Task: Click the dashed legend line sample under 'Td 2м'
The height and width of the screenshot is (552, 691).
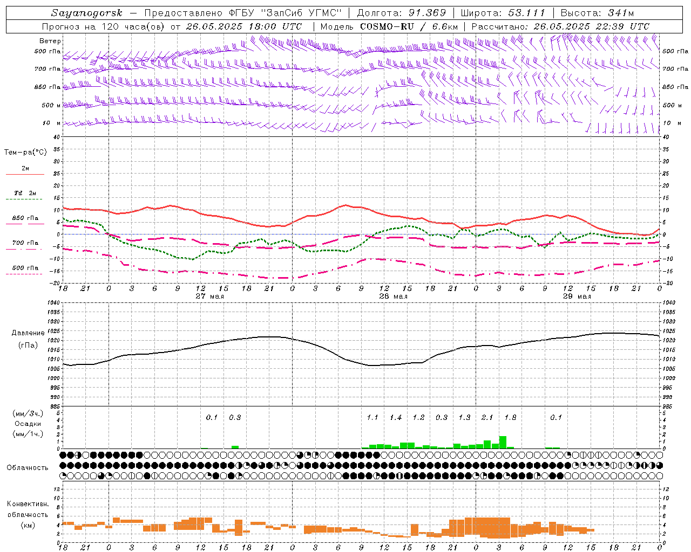Action: 25,199
